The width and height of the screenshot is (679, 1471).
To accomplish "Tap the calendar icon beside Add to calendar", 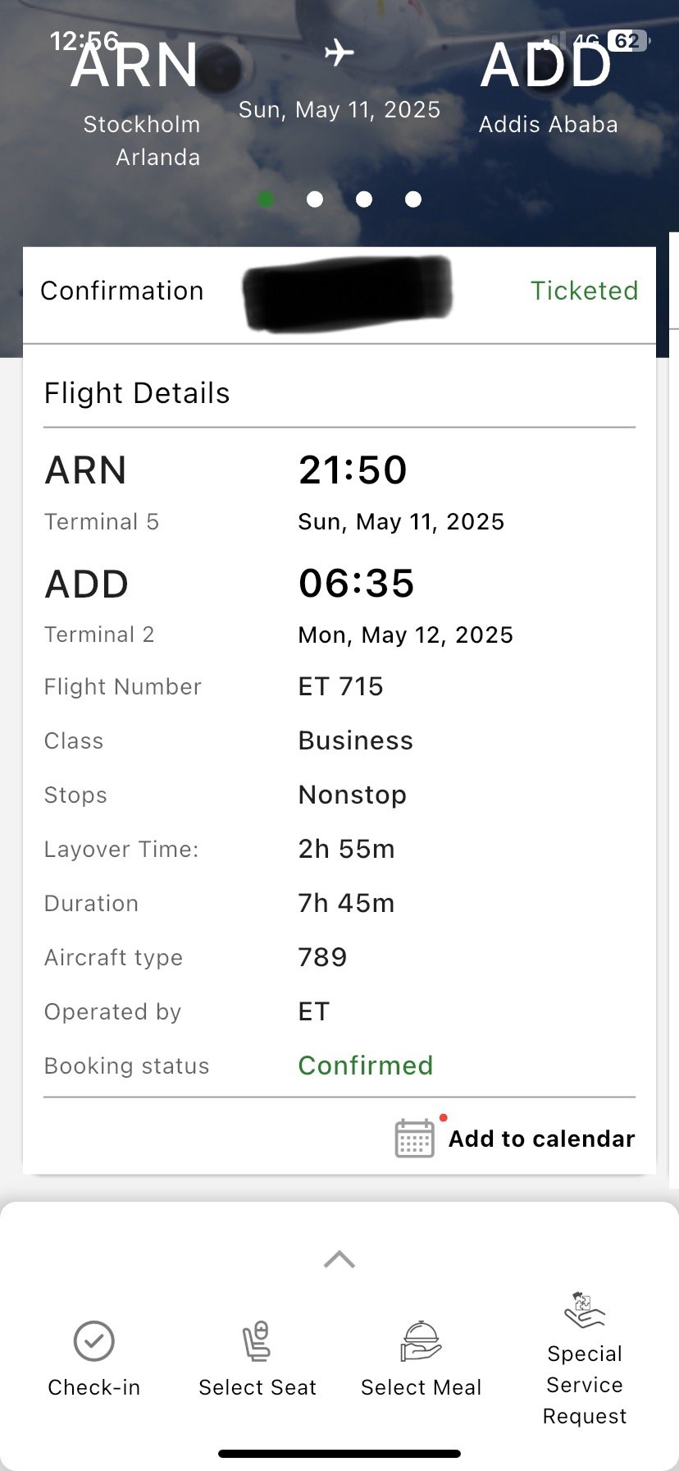I will pyautogui.click(x=415, y=1139).
